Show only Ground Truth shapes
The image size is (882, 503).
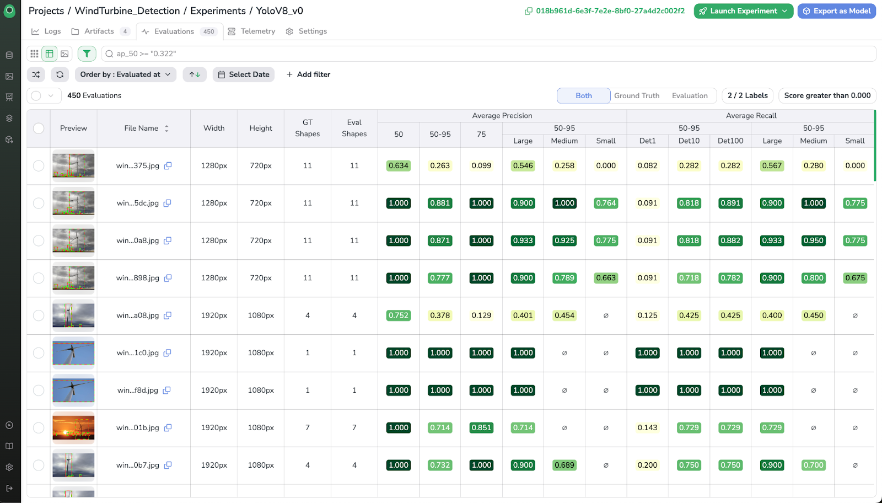pos(637,95)
